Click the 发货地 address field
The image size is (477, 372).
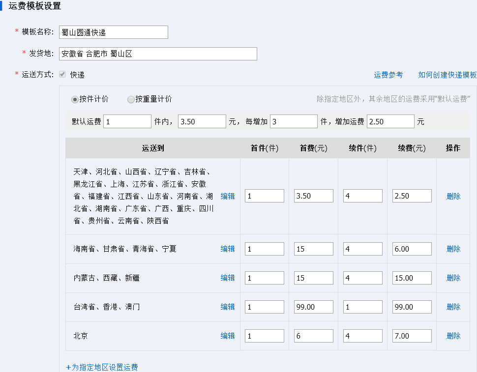coord(158,54)
